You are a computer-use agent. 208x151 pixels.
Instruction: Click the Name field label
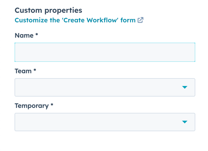click(24, 36)
